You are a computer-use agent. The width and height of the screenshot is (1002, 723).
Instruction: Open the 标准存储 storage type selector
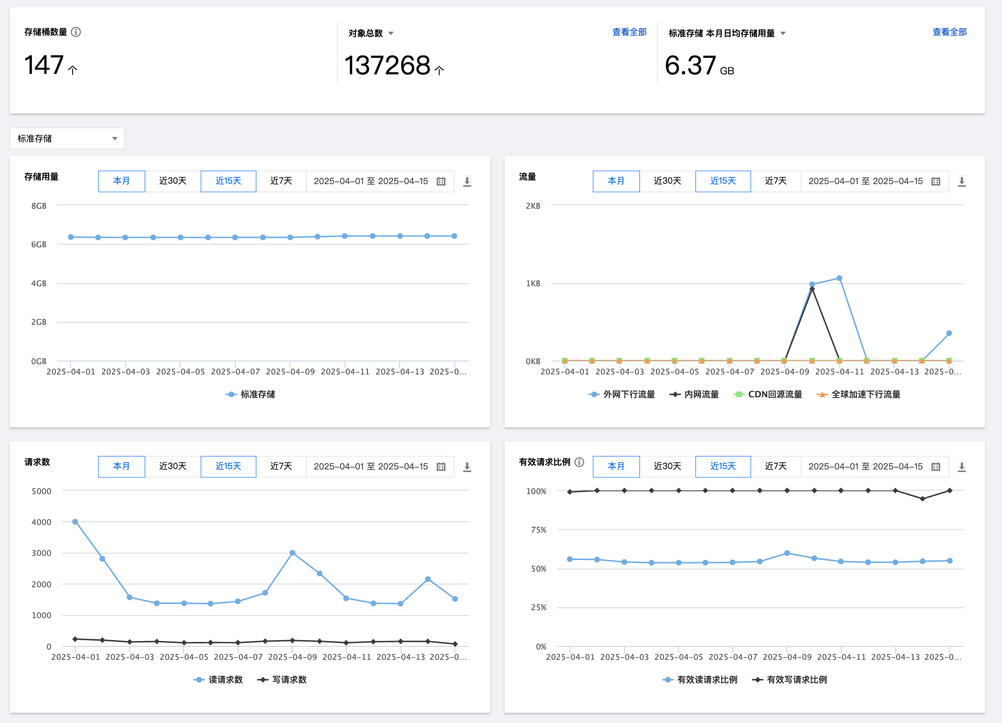pos(67,138)
